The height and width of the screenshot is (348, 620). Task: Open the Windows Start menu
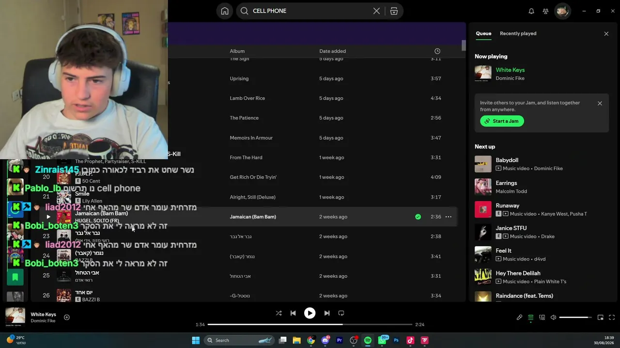coord(196,340)
